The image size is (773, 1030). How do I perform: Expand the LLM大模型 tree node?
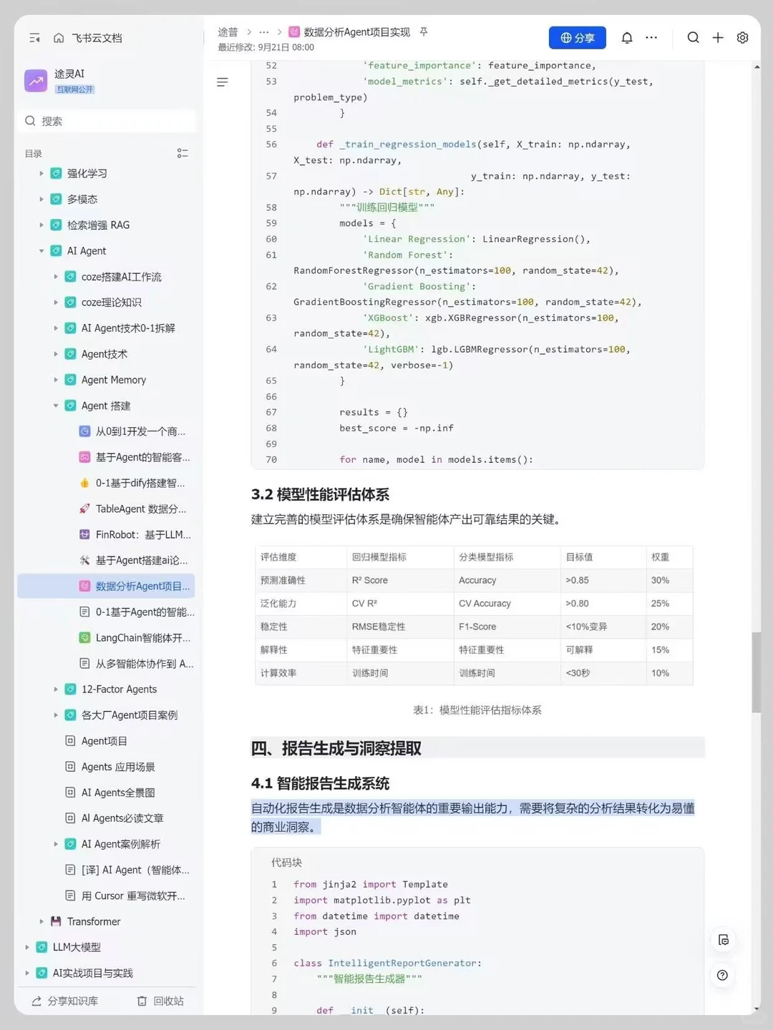26,947
